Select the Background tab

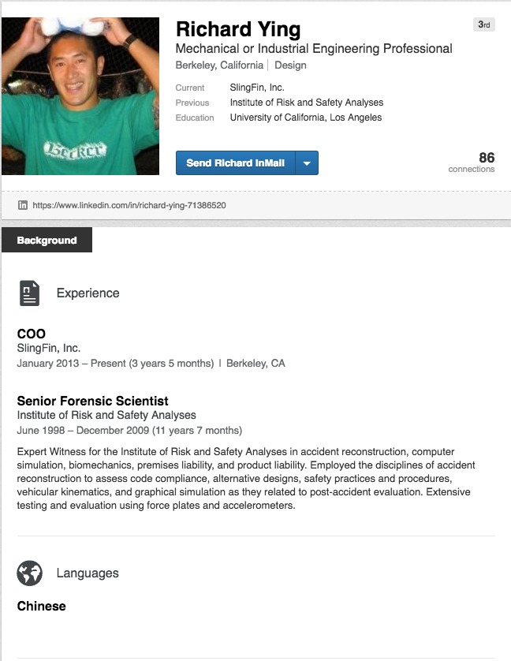pos(47,241)
